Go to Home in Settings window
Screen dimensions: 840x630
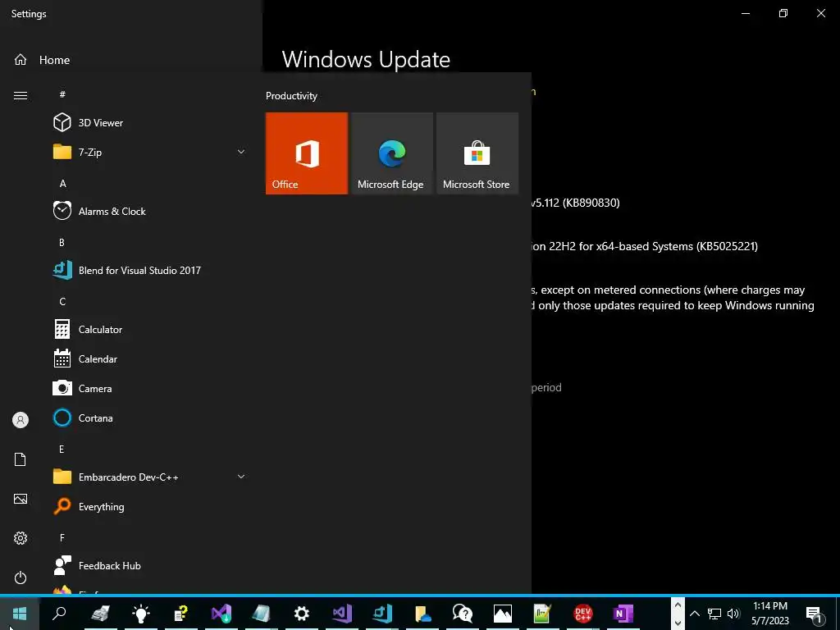pyautogui.click(x=42, y=60)
